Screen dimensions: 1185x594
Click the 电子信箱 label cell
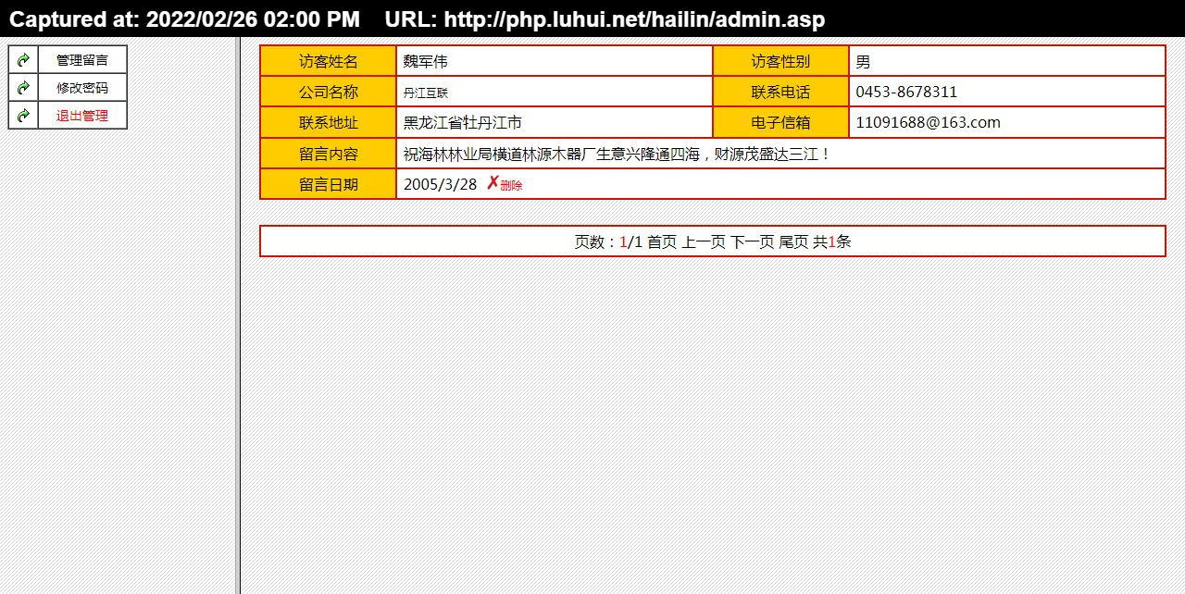click(780, 122)
